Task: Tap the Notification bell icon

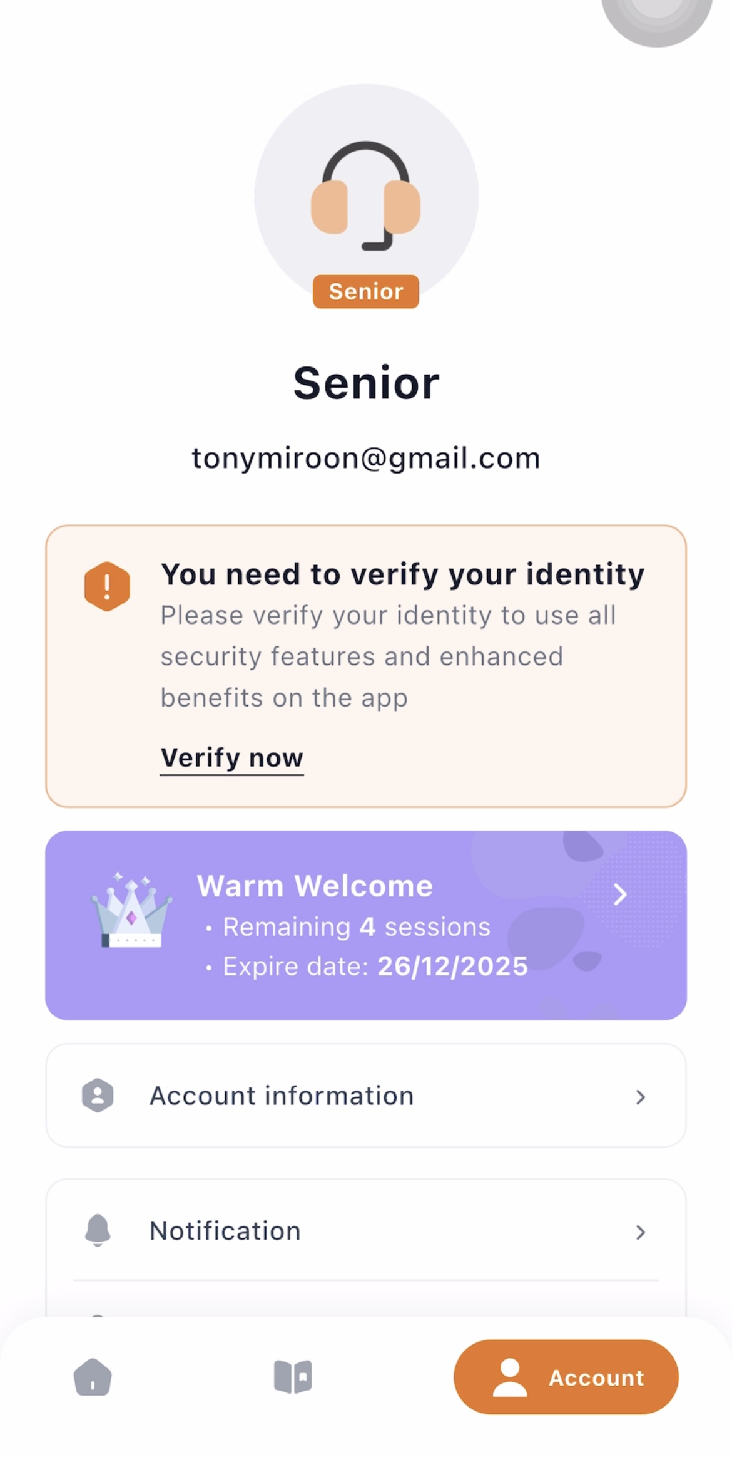Action: click(x=98, y=1230)
